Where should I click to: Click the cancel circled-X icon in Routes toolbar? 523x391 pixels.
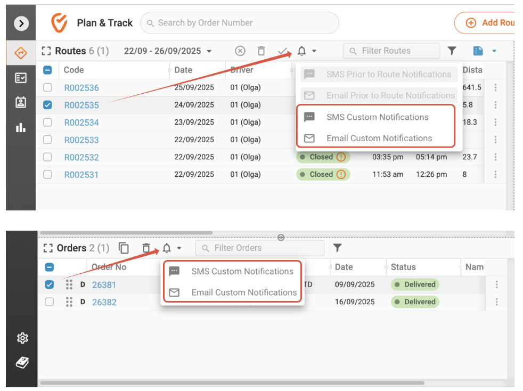click(x=240, y=51)
